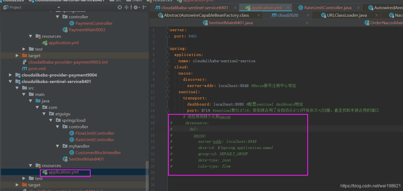Screen dimensions: 403x191
Task: Select application.yml under sentinel-service8401 resources
Action: pos(63,172)
